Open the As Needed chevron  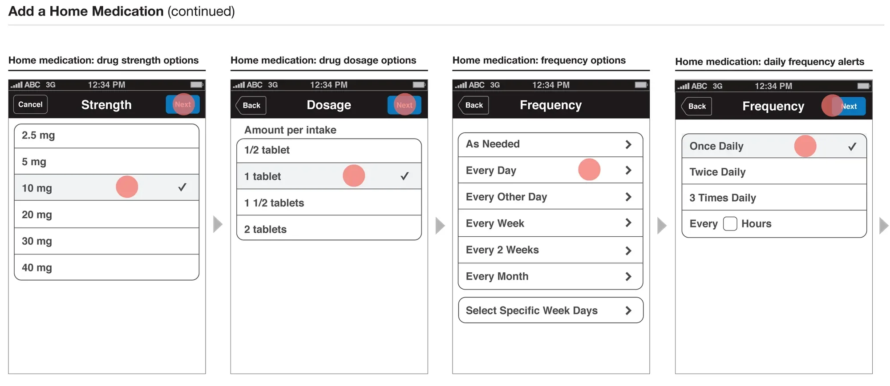pos(628,144)
